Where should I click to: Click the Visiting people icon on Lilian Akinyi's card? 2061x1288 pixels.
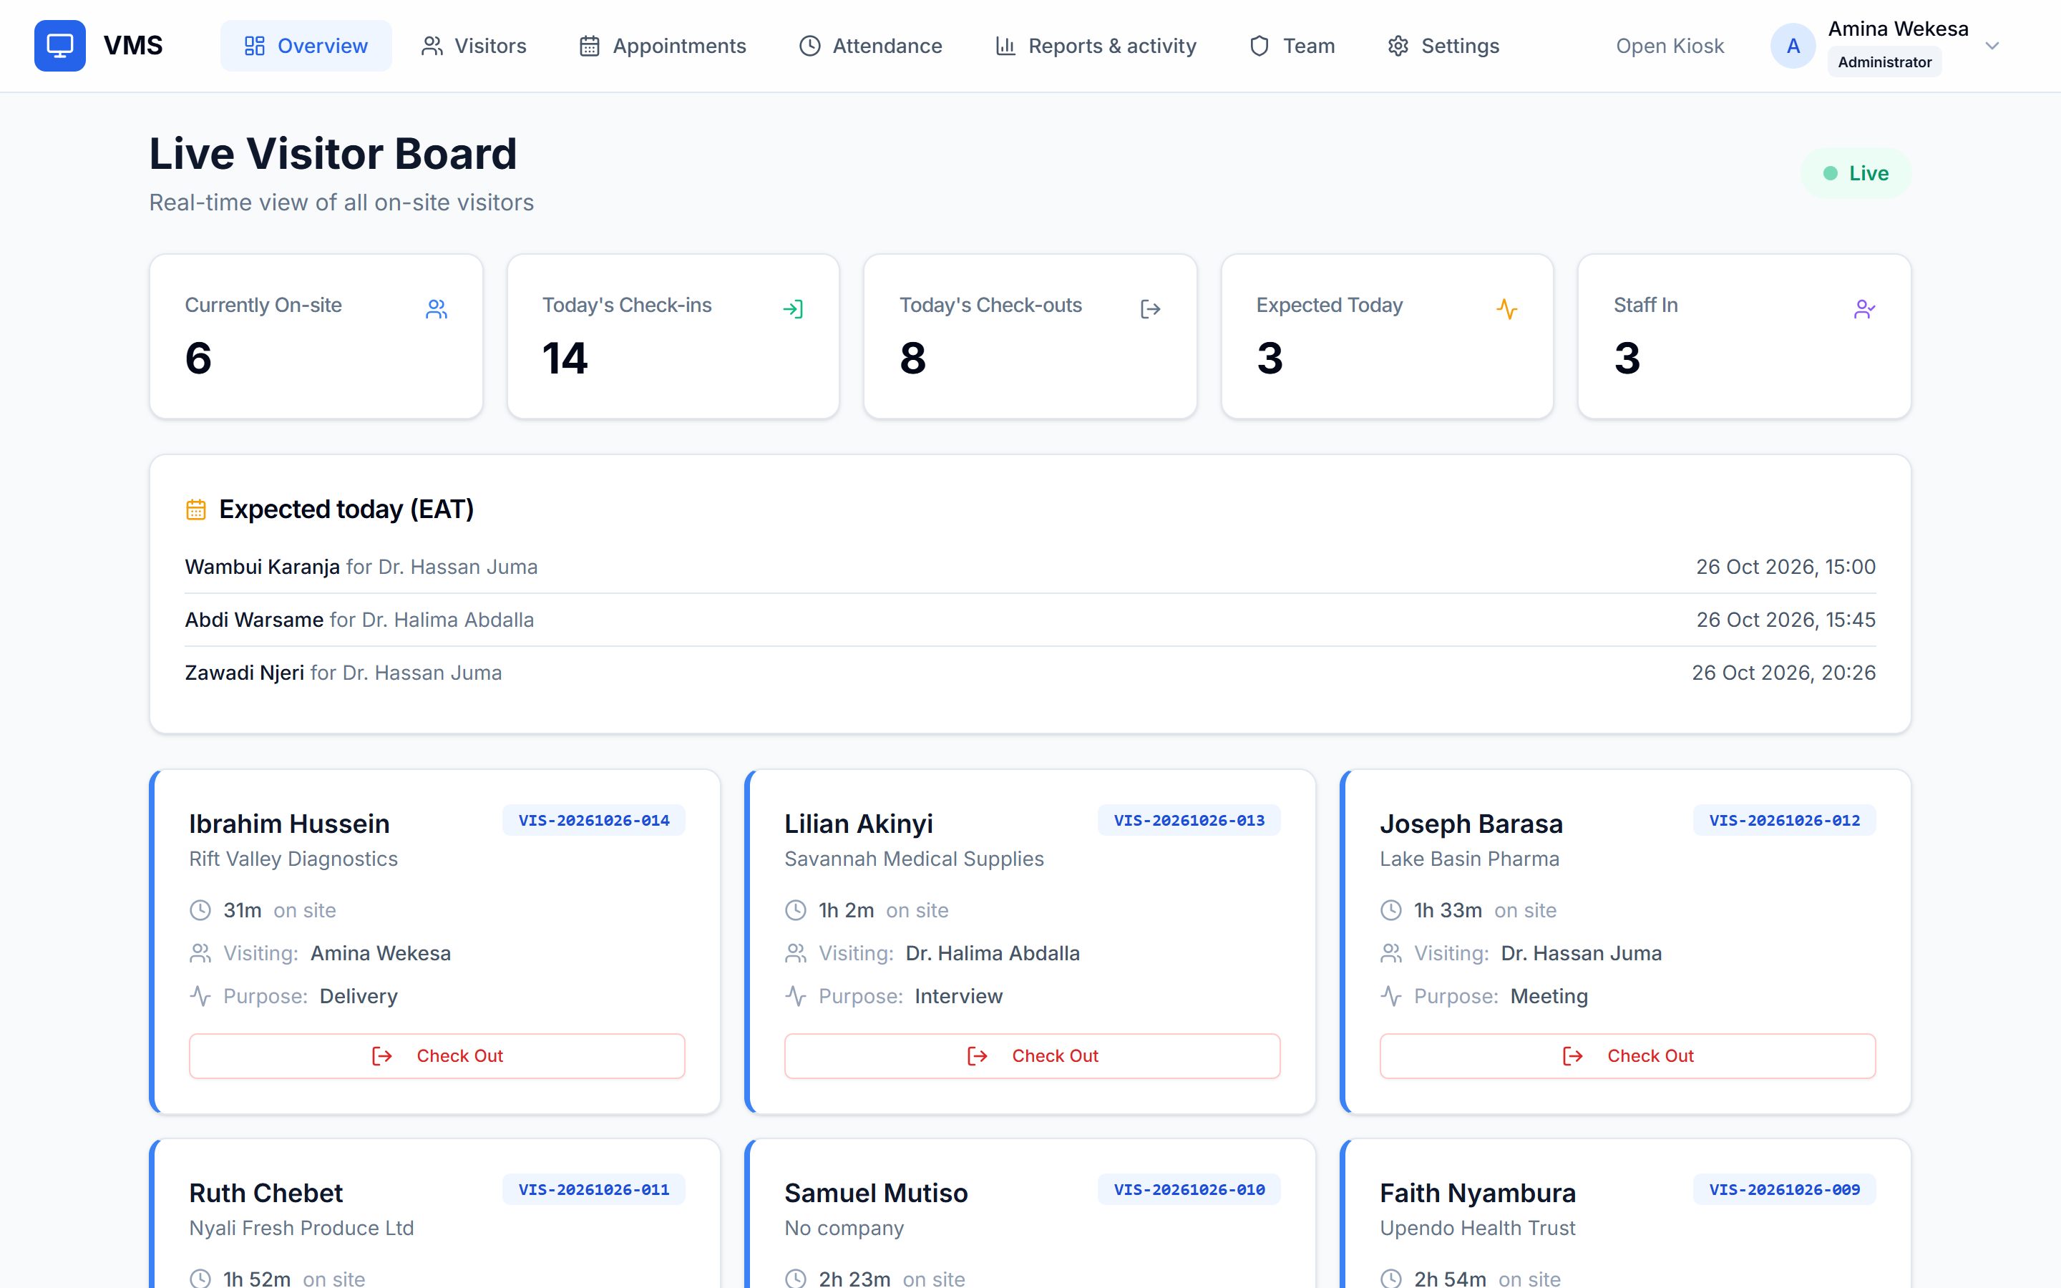(x=796, y=953)
